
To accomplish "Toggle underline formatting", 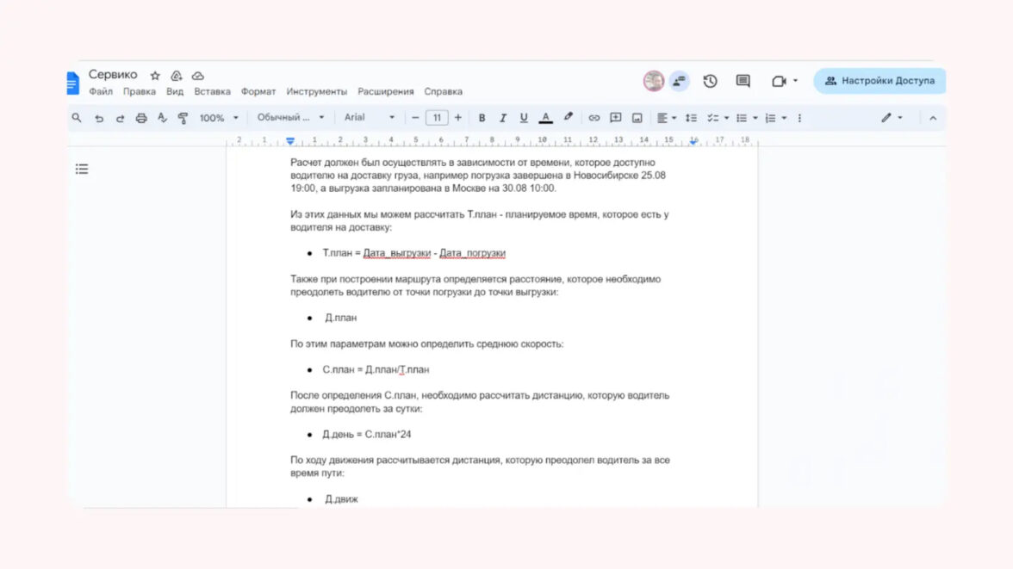I will tap(524, 118).
